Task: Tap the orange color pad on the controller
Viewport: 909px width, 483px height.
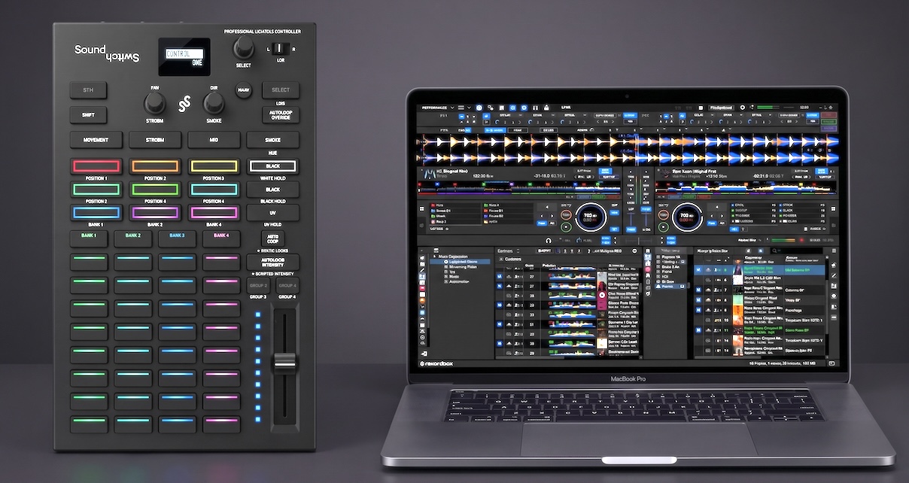Action: (154, 166)
